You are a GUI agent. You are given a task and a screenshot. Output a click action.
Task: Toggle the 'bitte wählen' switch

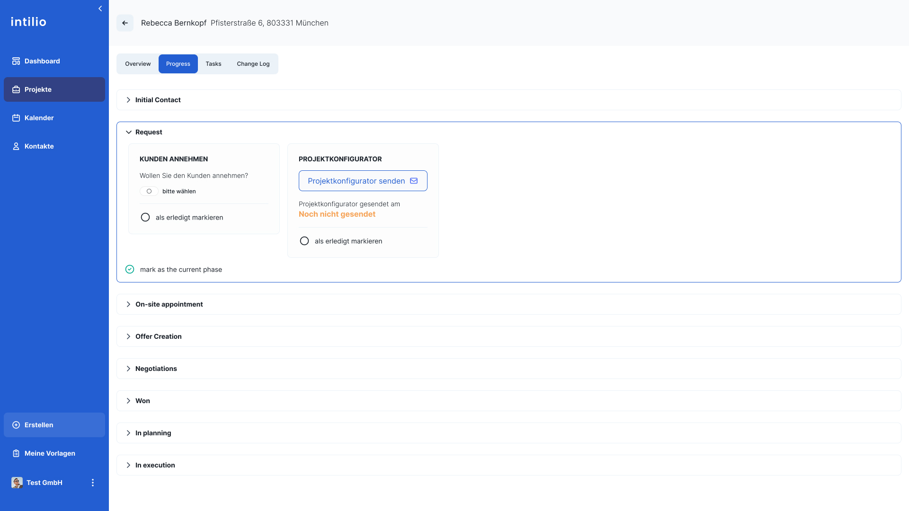click(149, 191)
